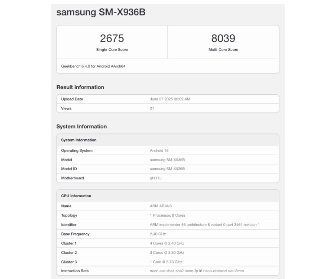This screenshot has width=330, height=279.
Task: Click the Views label
Action: pyautogui.click(x=66, y=108)
